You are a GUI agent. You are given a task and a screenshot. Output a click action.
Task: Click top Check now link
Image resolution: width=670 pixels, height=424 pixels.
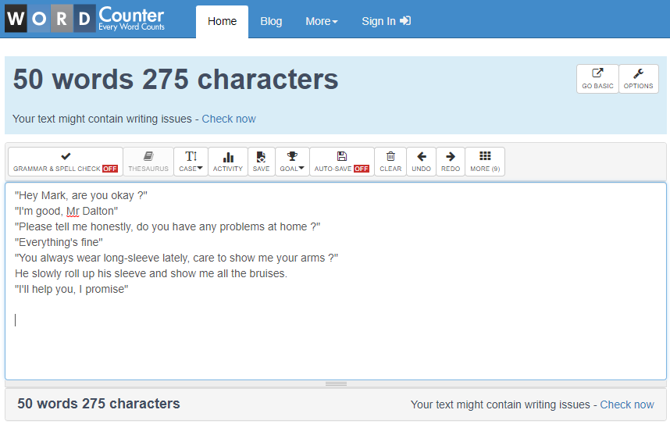(229, 119)
